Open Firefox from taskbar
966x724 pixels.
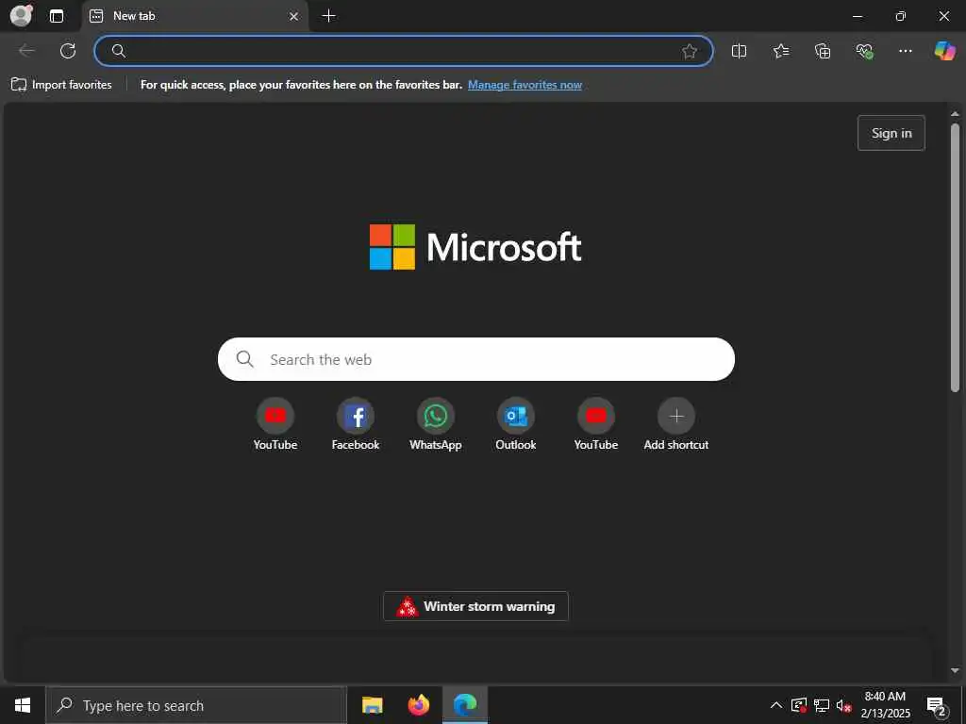[419, 705]
